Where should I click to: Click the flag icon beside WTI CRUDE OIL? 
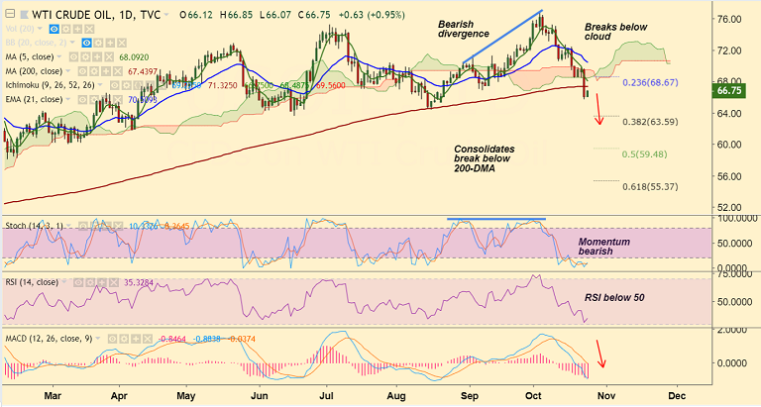[24, 15]
